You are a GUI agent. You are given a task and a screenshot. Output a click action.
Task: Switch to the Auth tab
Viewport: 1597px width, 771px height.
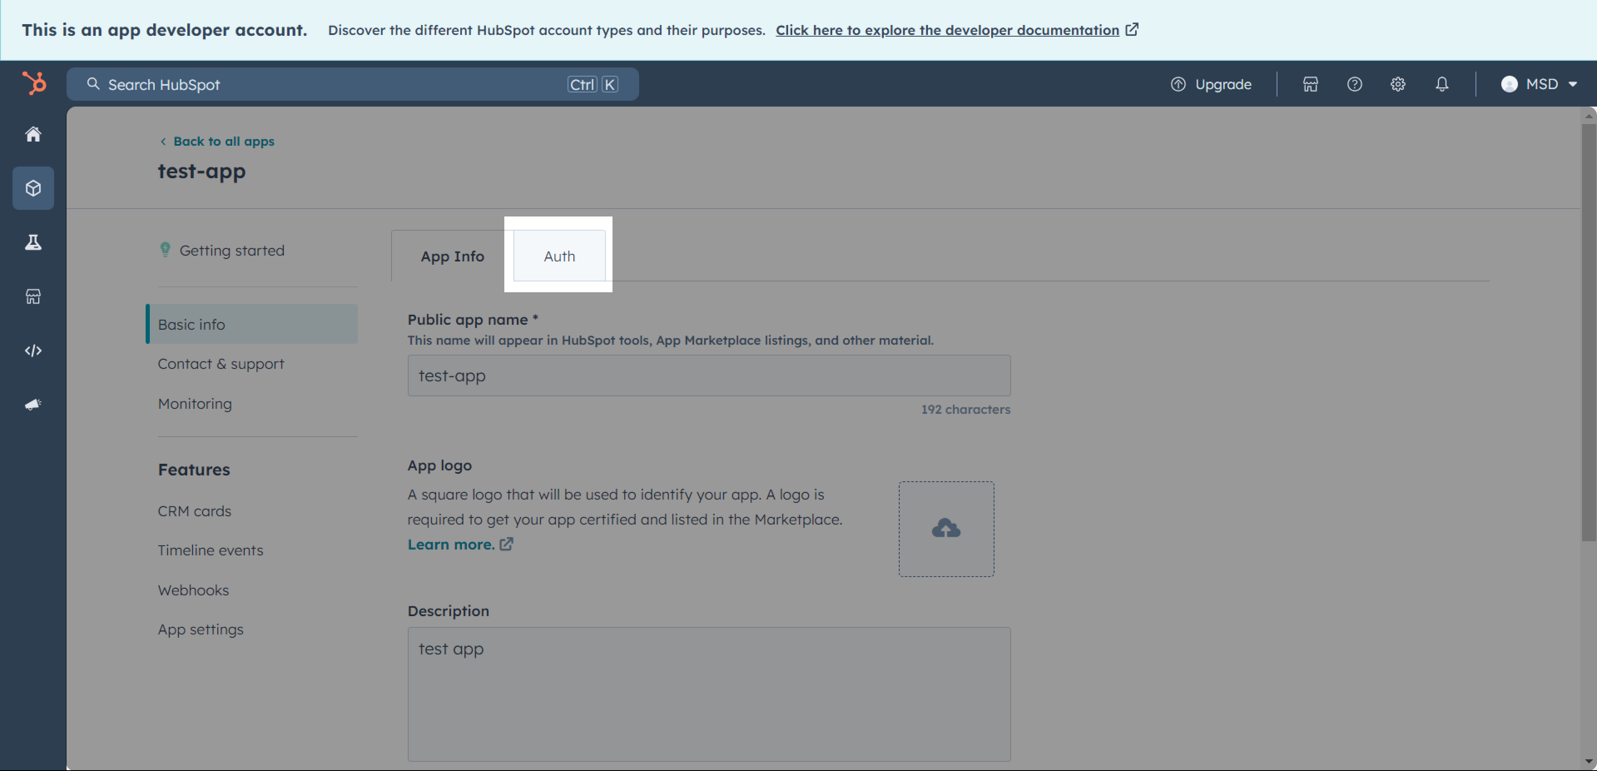point(558,256)
